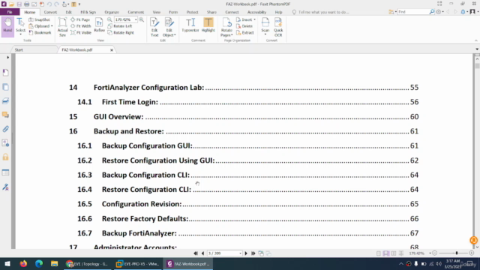
Task: Zoom in with ribbon magnifier plus
Action: click(142, 19)
